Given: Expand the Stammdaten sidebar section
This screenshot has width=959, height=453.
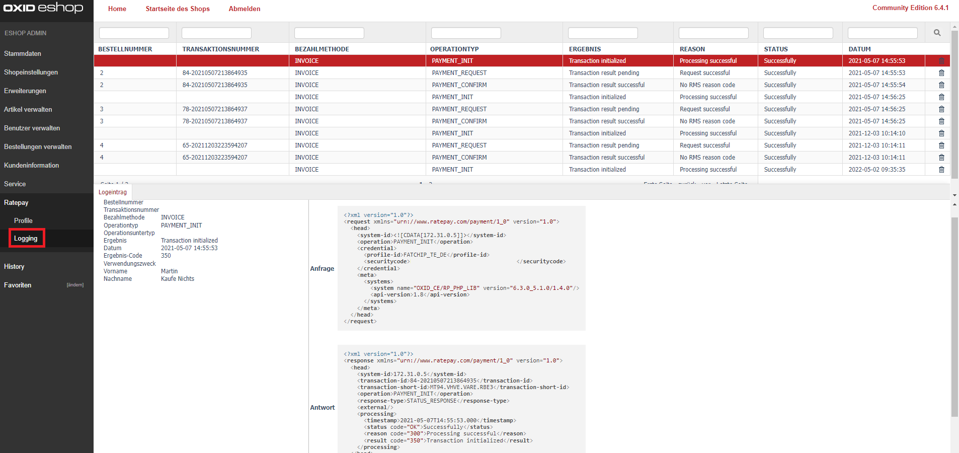Looking at the screenshot, I should 23,53.
